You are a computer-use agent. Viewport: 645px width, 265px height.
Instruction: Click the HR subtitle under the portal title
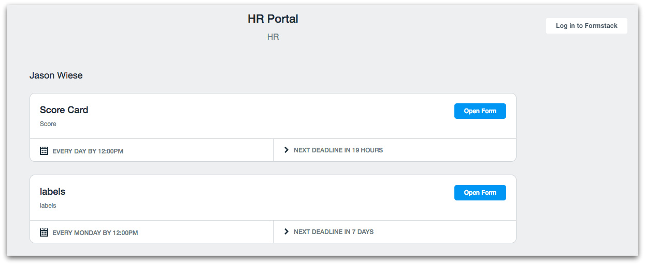[273, 37]
